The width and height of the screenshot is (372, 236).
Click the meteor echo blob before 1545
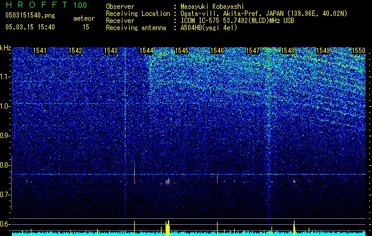[x=168, y=182]
